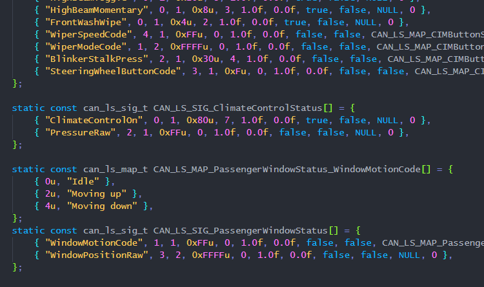Click the "FrontWashWipe" signal name

coord(86,22)
